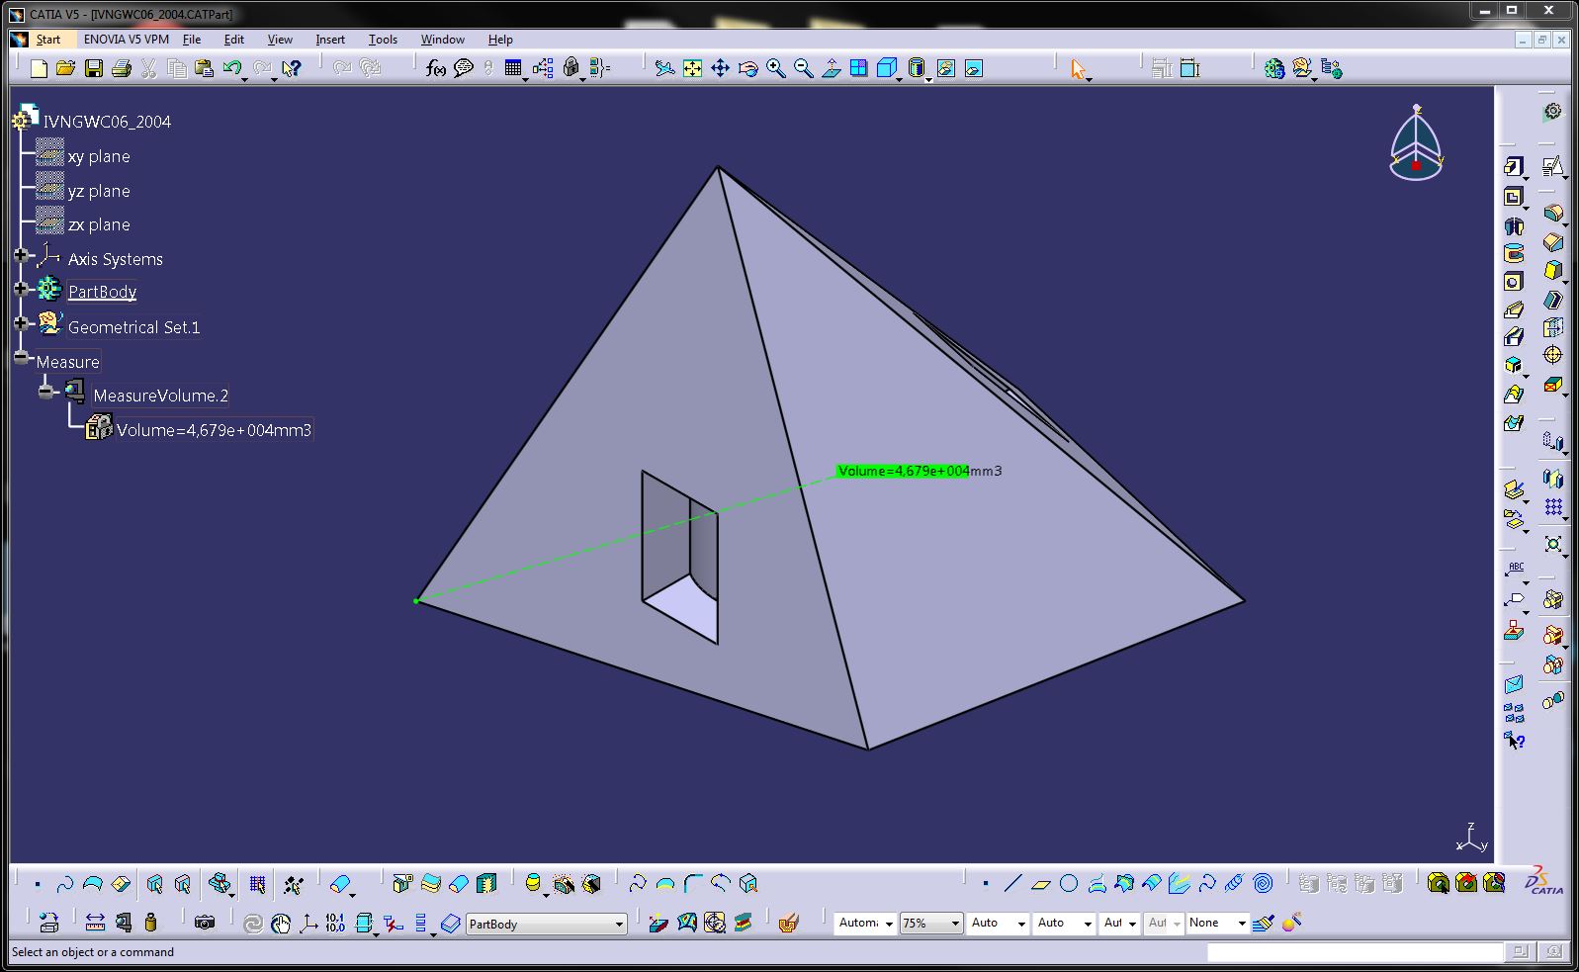Screen dimensions: 1579x972
Task: Select the Geometrical Set.1 tree label
Action: coord(133,327)
